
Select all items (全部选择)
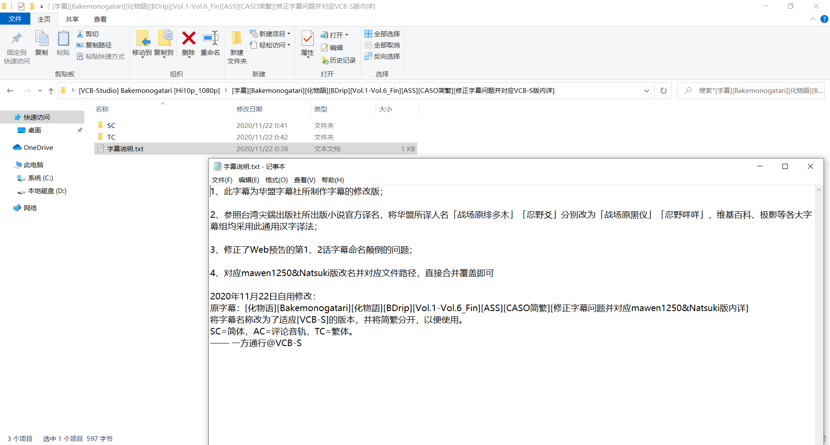(x=382, y=34)
